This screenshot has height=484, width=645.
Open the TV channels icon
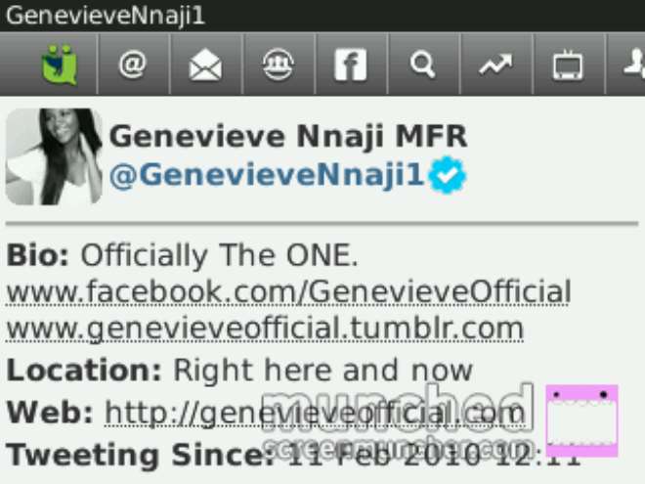[x=568, y=65]
